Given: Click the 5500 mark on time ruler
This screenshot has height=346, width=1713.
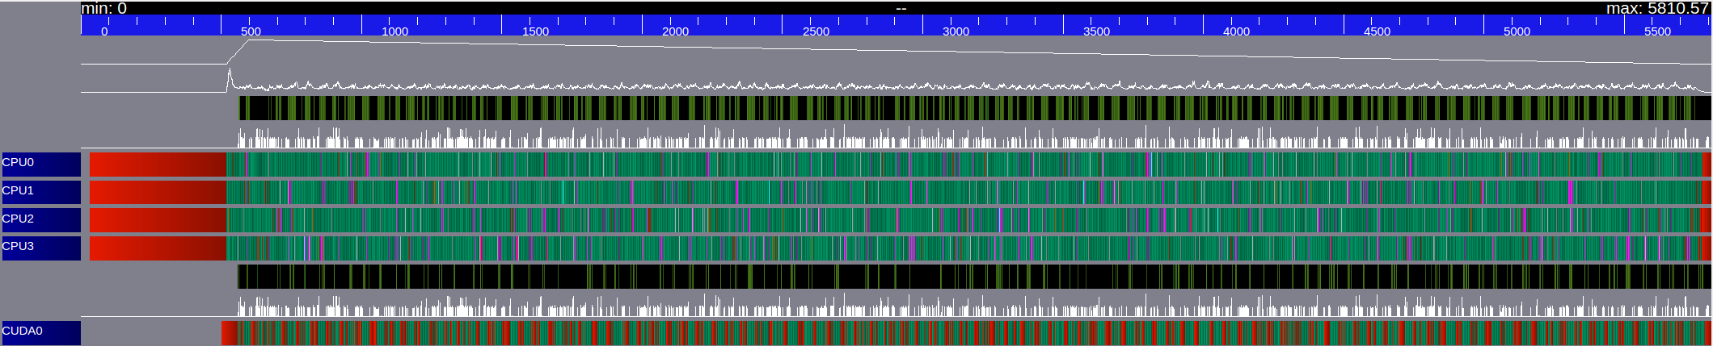Looking at the screenshot, I should coord(1657,31).
